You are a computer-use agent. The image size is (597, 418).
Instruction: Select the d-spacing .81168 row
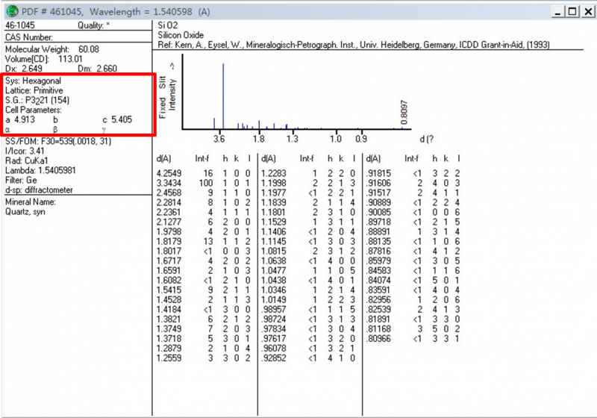tap(413, 329)
